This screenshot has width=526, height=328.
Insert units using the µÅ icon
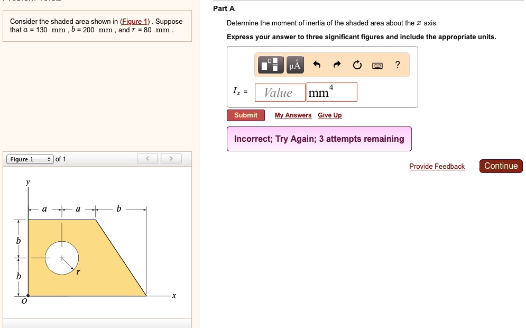click(294, 64)
